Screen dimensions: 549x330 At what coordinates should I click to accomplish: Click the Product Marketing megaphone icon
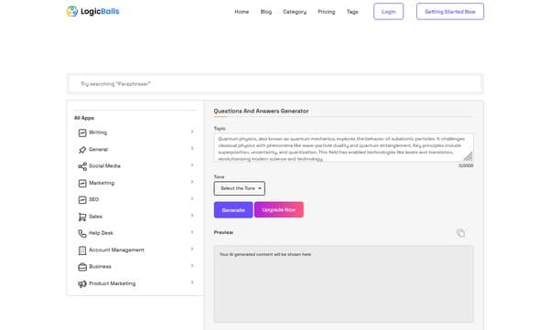(x=82, y=283)
